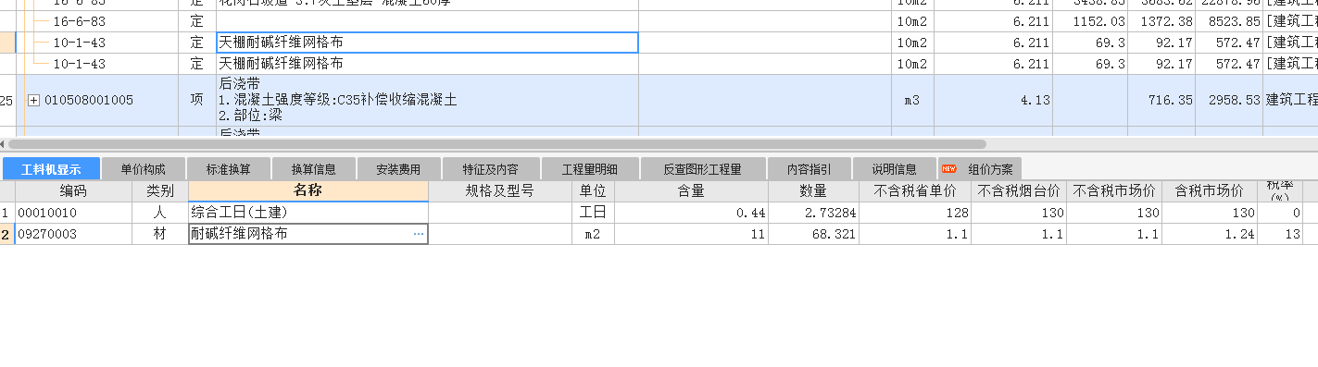Open the 单价构成 tab
Screen dimensions: 1318x367
(x=143, y=169)
